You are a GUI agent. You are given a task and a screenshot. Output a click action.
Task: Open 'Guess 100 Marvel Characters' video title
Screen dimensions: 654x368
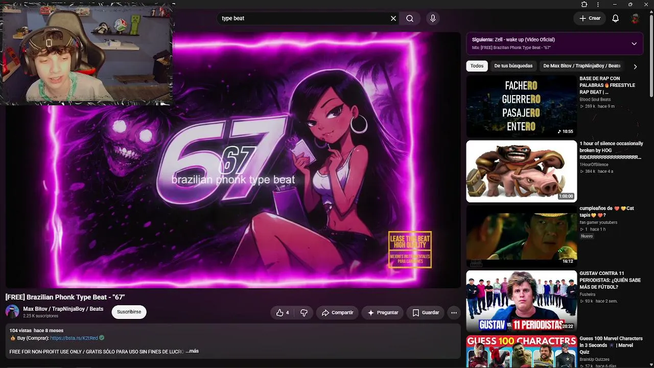(x=611, y=345)
